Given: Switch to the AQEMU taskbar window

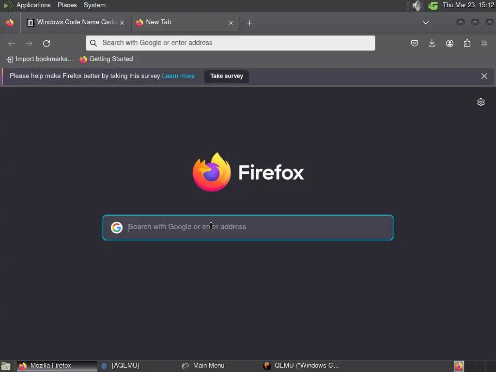Looking at the screenshot, I should 139,366.
